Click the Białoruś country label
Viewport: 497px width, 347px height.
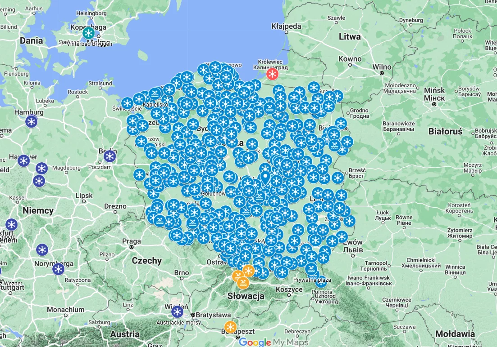tap(445, 131)
